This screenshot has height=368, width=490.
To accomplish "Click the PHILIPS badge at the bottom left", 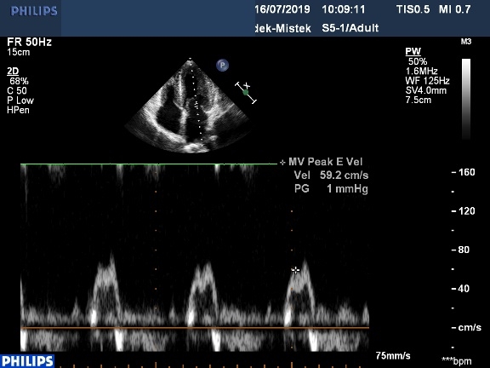I will 27,361.
